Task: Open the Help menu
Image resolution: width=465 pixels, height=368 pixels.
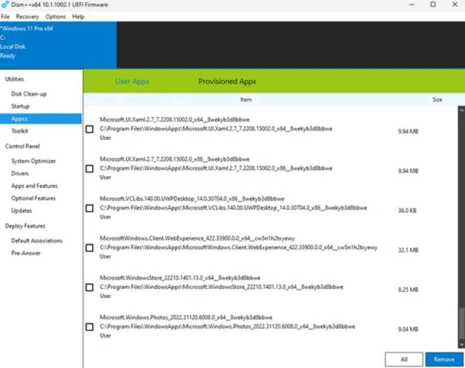Action: 78,17
